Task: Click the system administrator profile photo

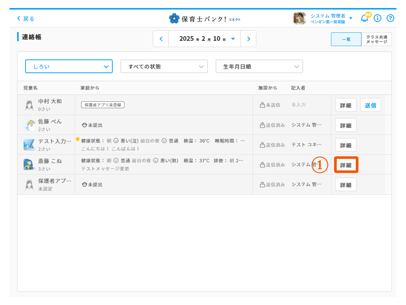Action: 299,18
